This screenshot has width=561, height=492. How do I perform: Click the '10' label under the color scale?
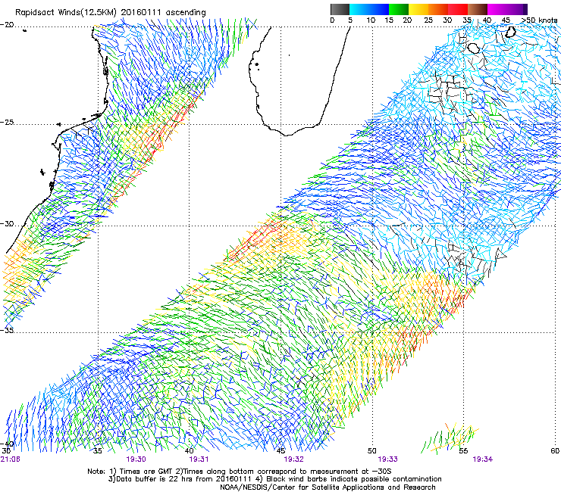[x=371, y=20]
